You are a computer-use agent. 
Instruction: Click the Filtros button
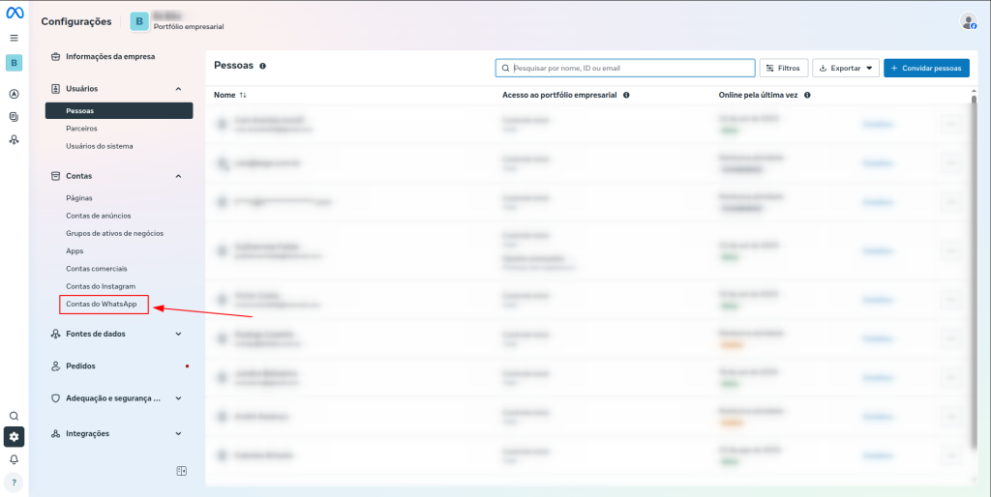(x=784, y=69)
